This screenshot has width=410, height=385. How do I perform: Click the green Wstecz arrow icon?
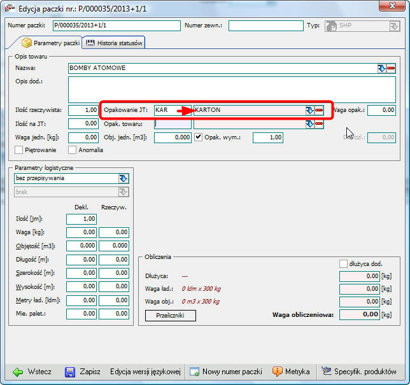(18, 372)
